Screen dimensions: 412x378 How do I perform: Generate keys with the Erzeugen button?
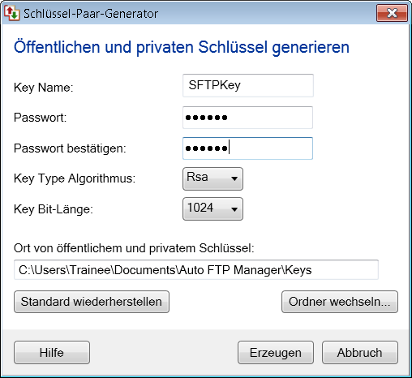(x=276, y=353)
